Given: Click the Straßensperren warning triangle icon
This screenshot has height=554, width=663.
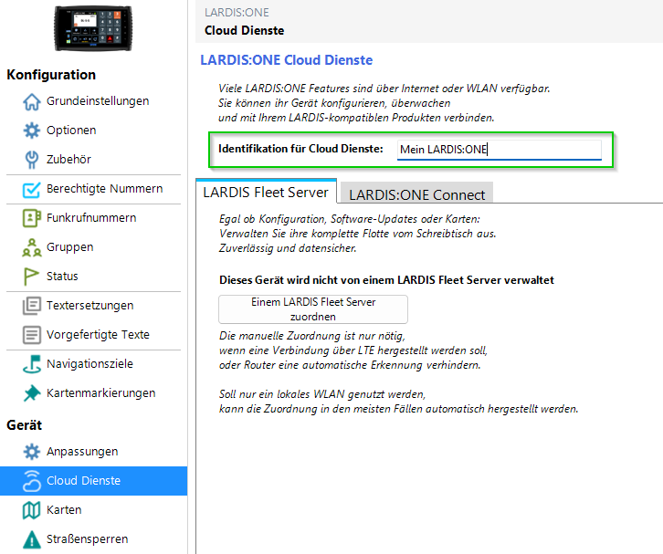Looking at the screenshot, I should (x=31, y=539).
